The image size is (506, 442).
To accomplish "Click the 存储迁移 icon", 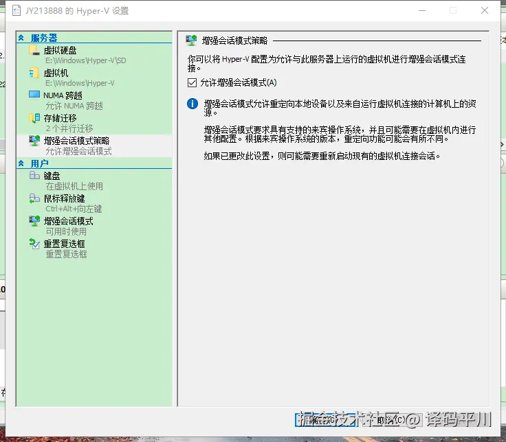I will point(34,118).
